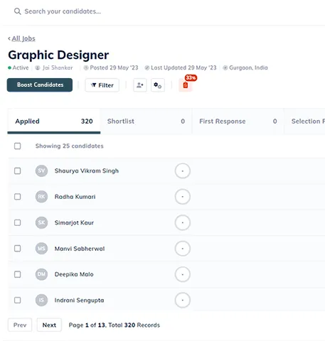Open candidate name Simarjot Kaur
This screenshot has height=341, width=325.
click(x=74, y=222)
